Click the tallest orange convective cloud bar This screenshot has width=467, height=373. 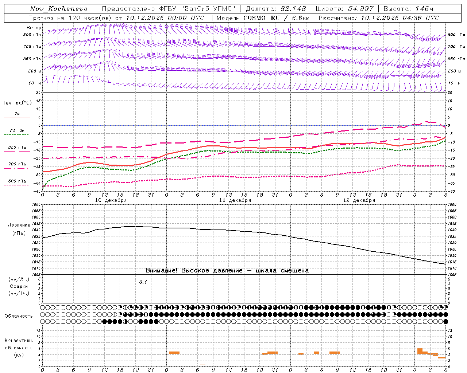click(420, 351)
